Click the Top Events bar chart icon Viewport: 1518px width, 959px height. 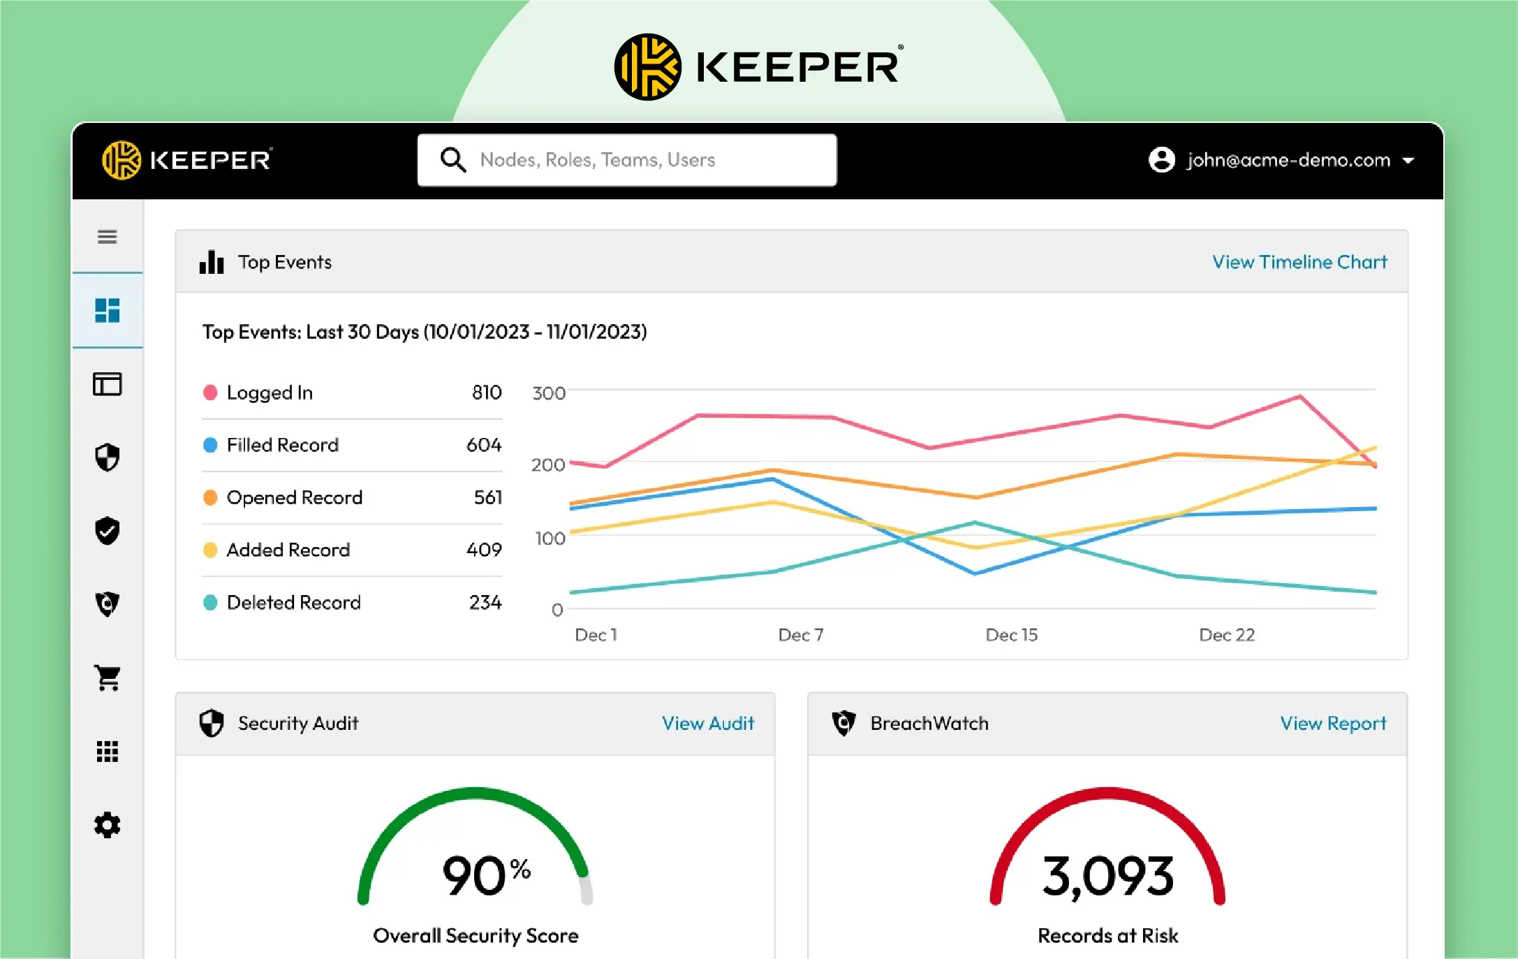[x=212, y=262]
